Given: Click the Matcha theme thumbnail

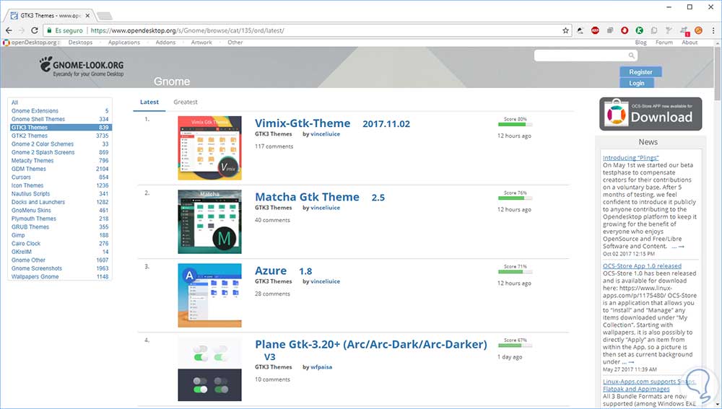Looking at the screenshot, I should [x=209, y=221].
